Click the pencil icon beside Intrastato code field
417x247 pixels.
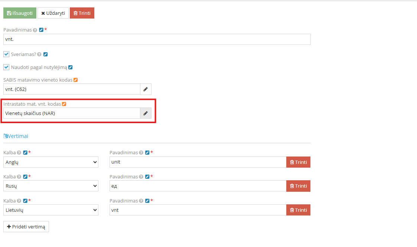point(146,113)
